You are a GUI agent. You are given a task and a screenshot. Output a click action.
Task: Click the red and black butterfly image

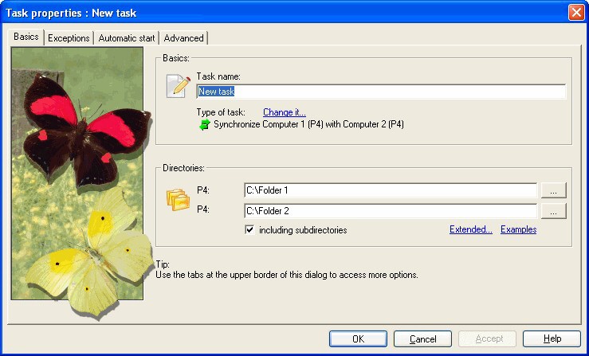[87, 130]
